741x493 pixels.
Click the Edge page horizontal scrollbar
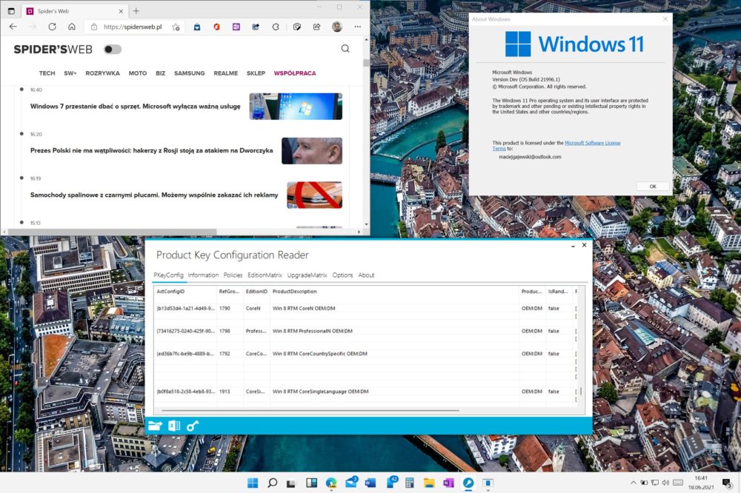click(x=112, y=232)
